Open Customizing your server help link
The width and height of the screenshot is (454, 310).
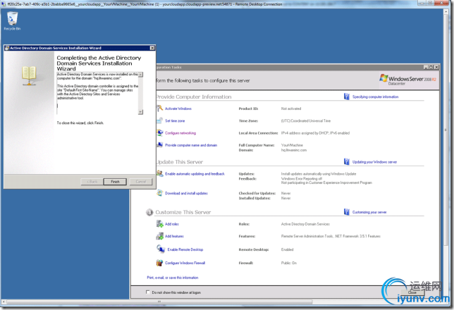click(x=369, y=212)
